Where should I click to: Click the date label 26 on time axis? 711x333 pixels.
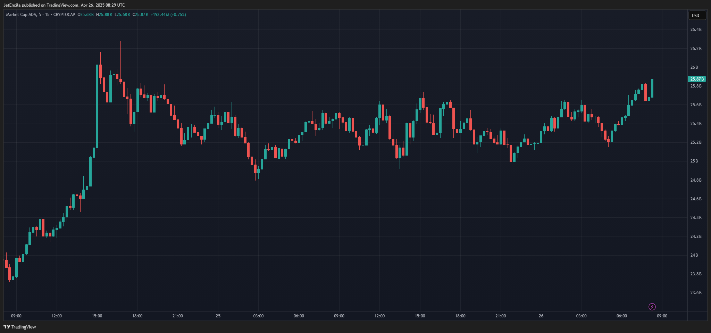point(541,316)
